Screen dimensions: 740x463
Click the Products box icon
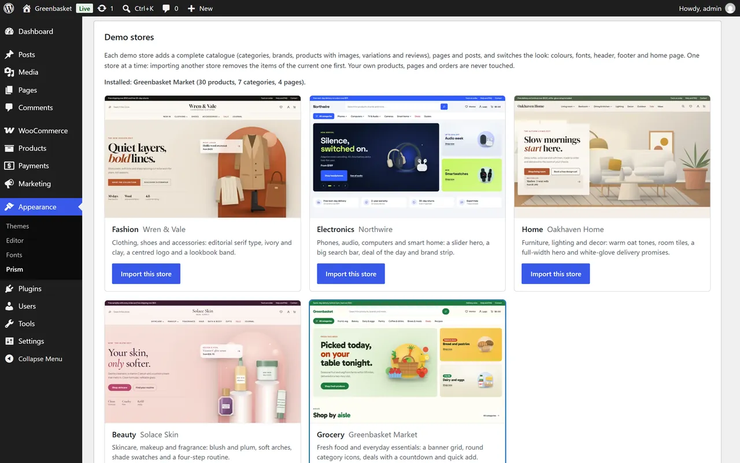tap(9, 148)
